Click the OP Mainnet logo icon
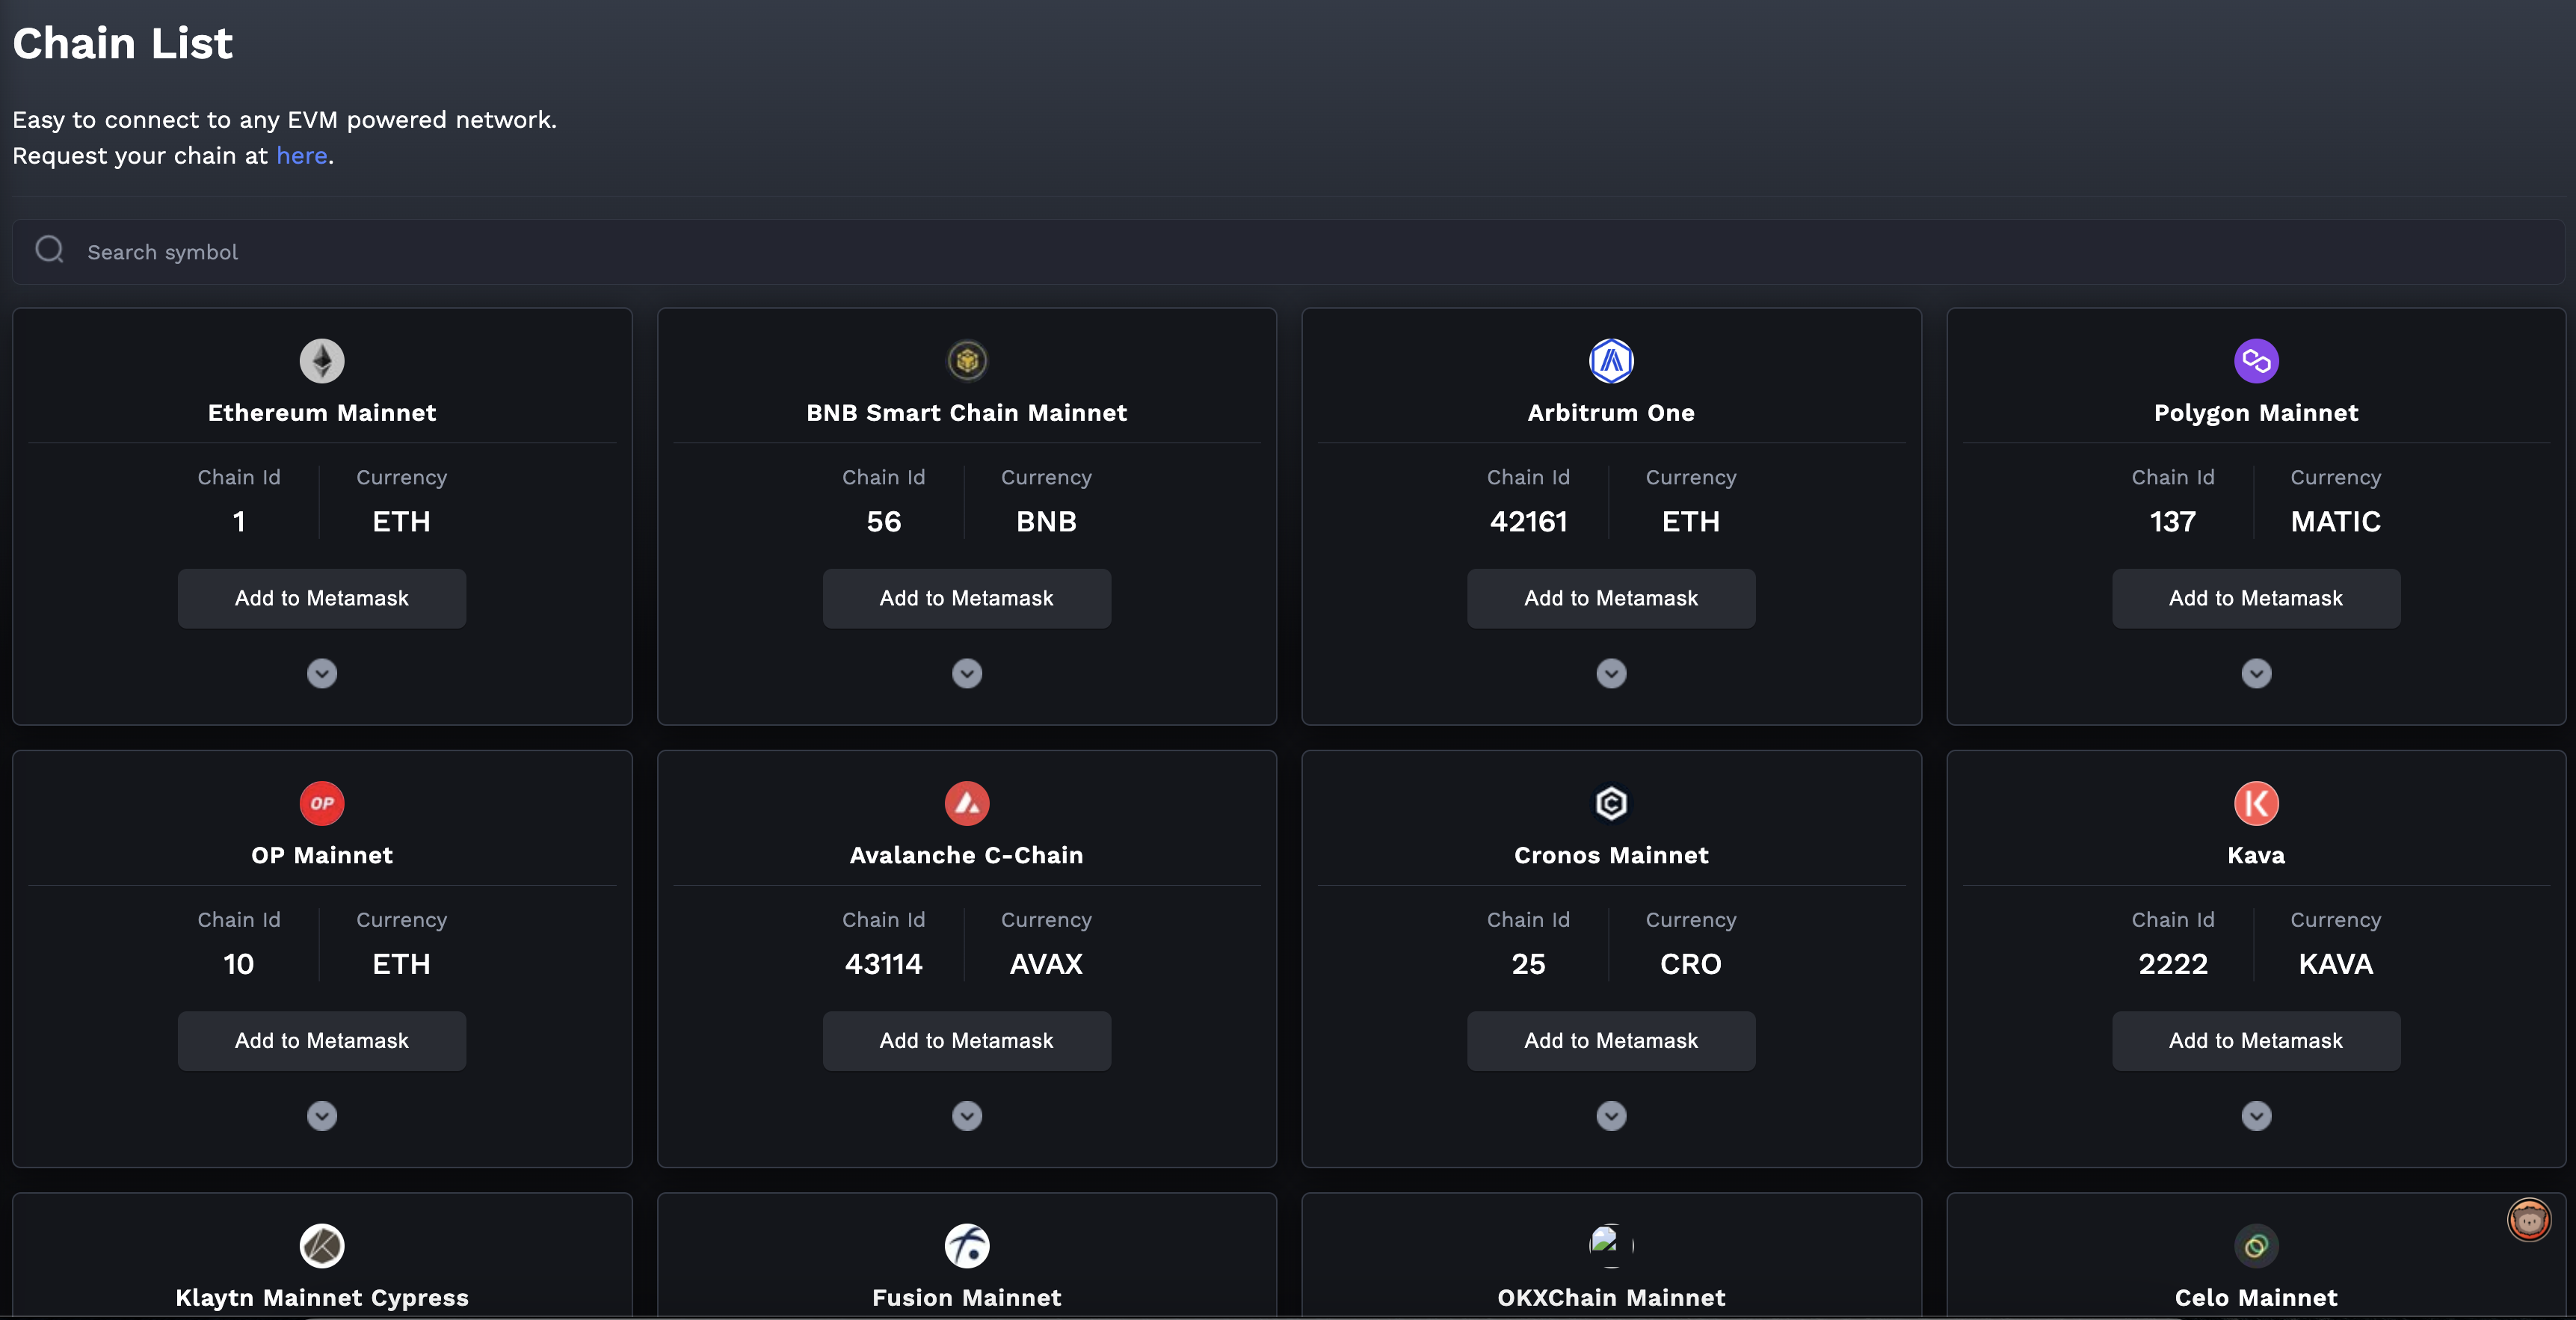This screenshot has height=1320, width=2576. point(322,803)
